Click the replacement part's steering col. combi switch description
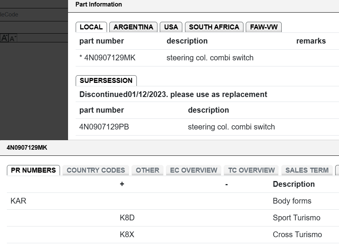The height and width of the screenshot is (249, 339). (231, 127)
